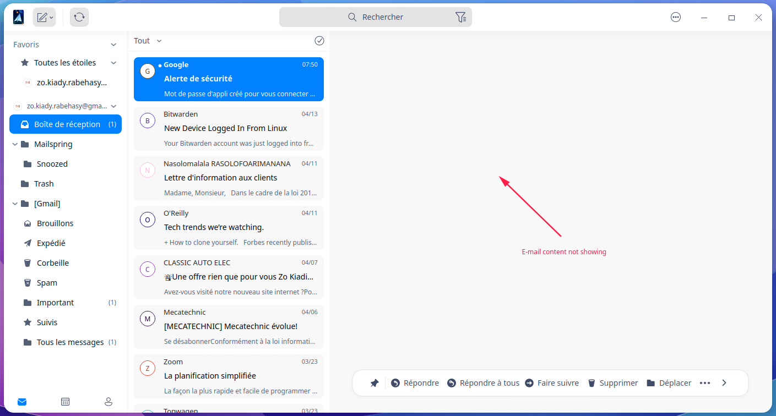The width and height of the screenshot is (776, 416).
Task: Click the app logo icon in title bar
Action: click(x=18, y=17)
